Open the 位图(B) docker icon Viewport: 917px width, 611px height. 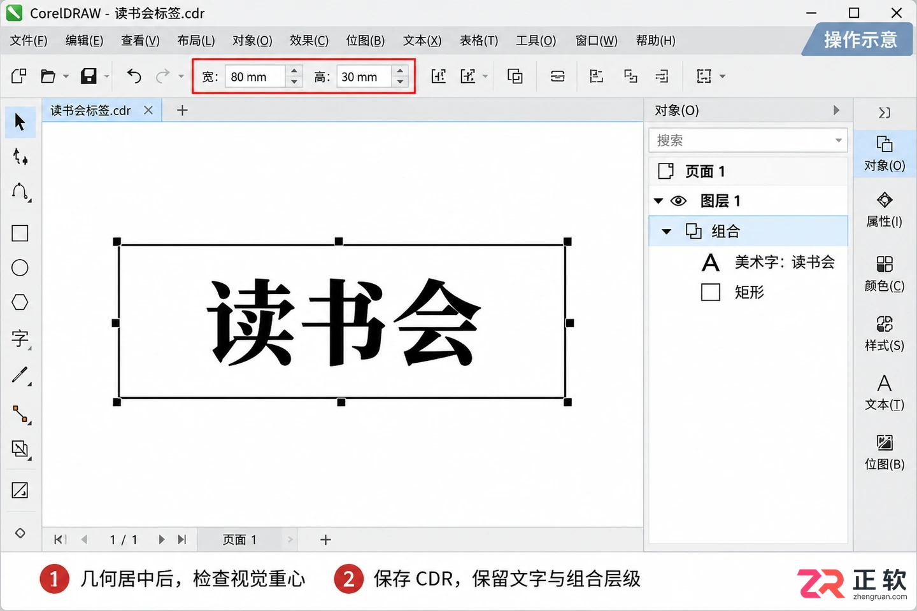point(885,452)
